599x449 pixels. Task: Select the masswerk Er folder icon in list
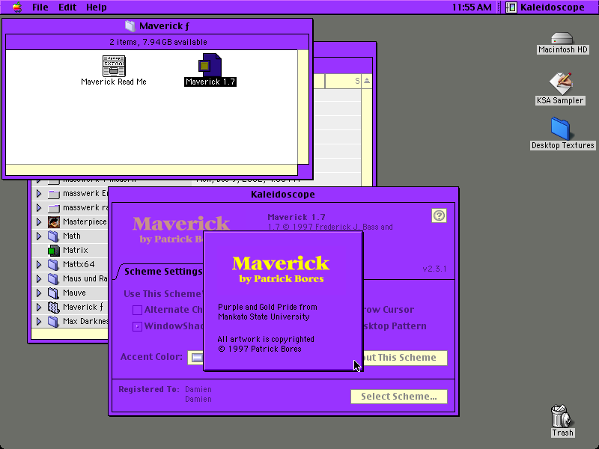tap(54, 194)
